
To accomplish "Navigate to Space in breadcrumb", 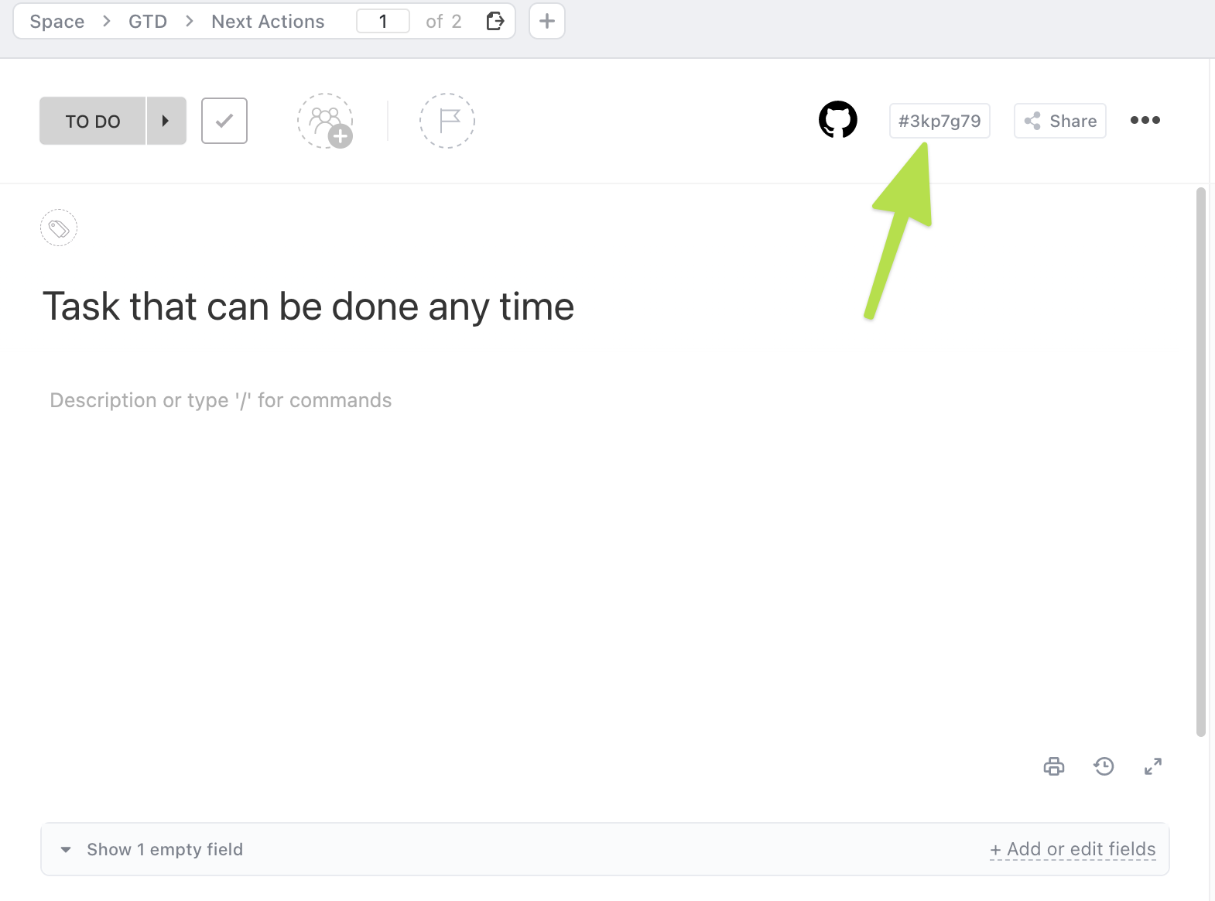I will [57, 22].
